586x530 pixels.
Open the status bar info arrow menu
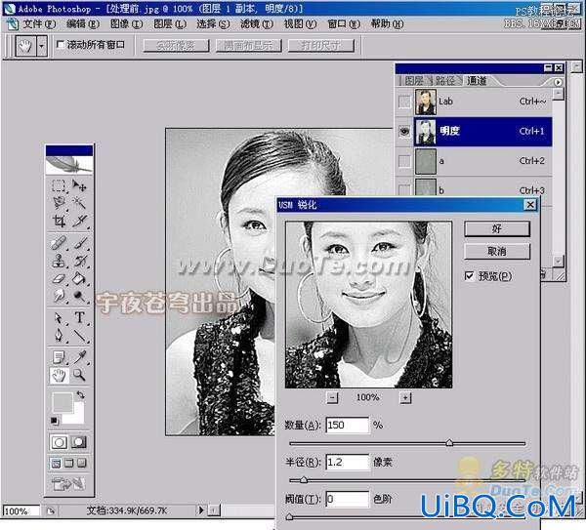[x=201, y=510]
